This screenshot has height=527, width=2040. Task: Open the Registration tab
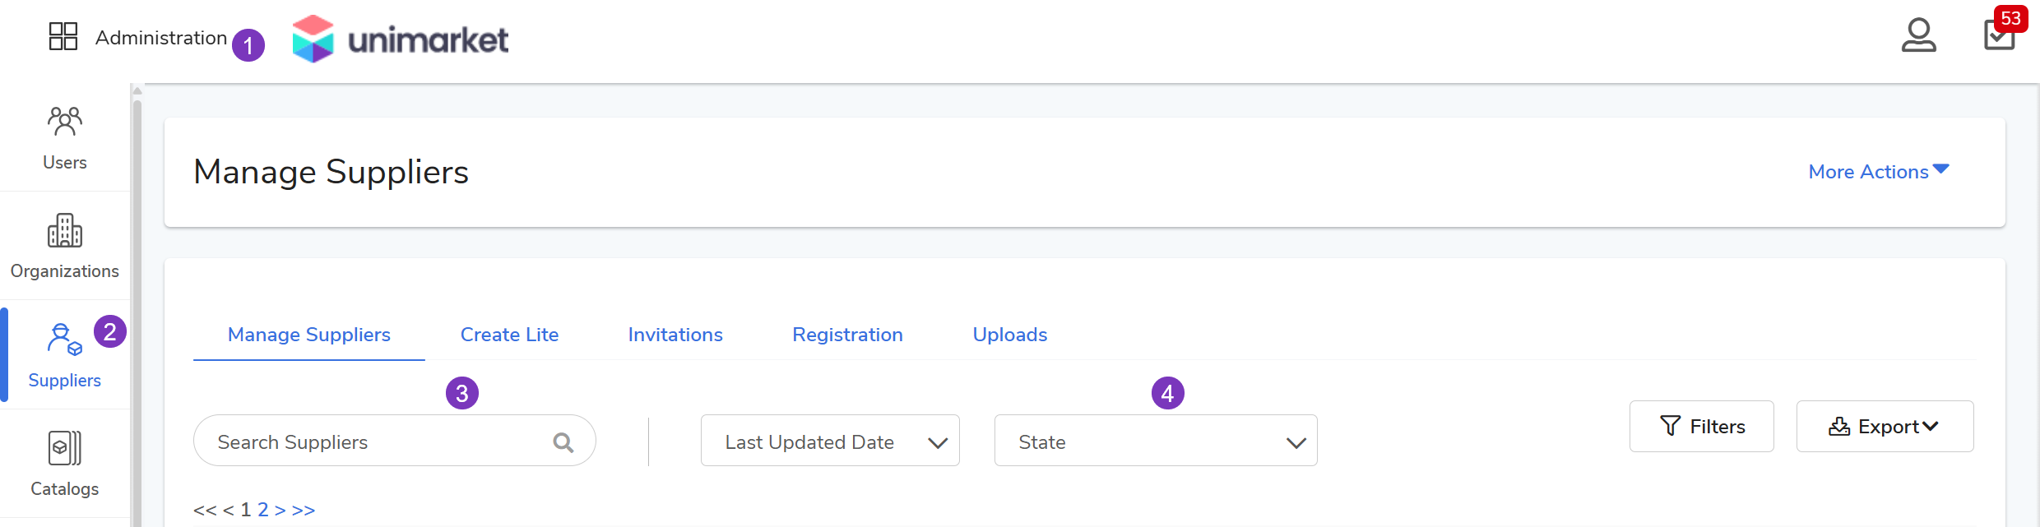tap(847, 335)
